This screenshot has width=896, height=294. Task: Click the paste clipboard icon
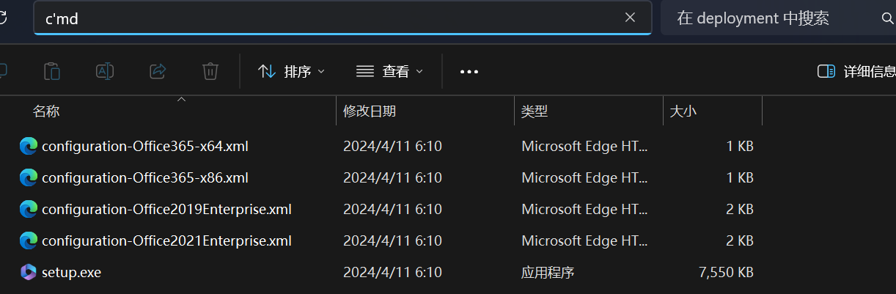click(52, 71)
